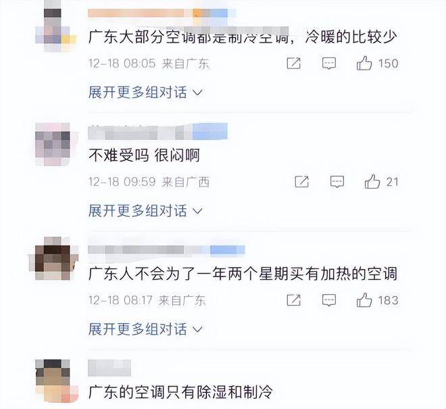Select comment 广东人不会为了一年两个星期买有加热的空调
The width and height of the screenshot is (446, 409).
[x=243, y=274]
